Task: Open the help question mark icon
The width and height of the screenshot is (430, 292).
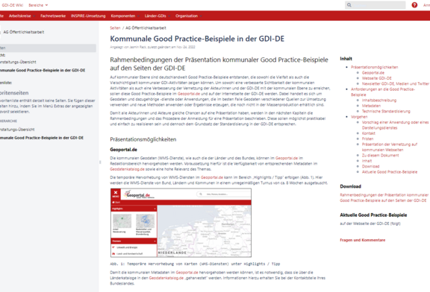Action: tap(414, 5)
